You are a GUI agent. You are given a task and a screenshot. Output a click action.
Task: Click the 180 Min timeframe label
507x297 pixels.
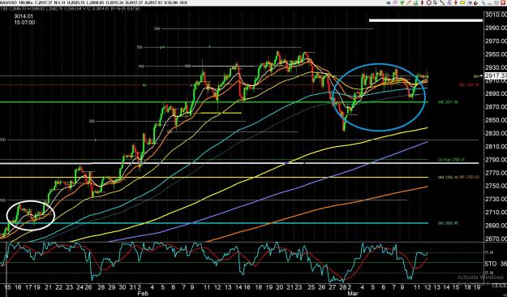tap(26, 2)
